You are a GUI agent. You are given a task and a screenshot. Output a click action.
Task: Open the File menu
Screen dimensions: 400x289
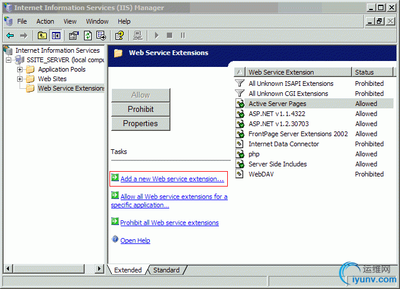(22, 21)
